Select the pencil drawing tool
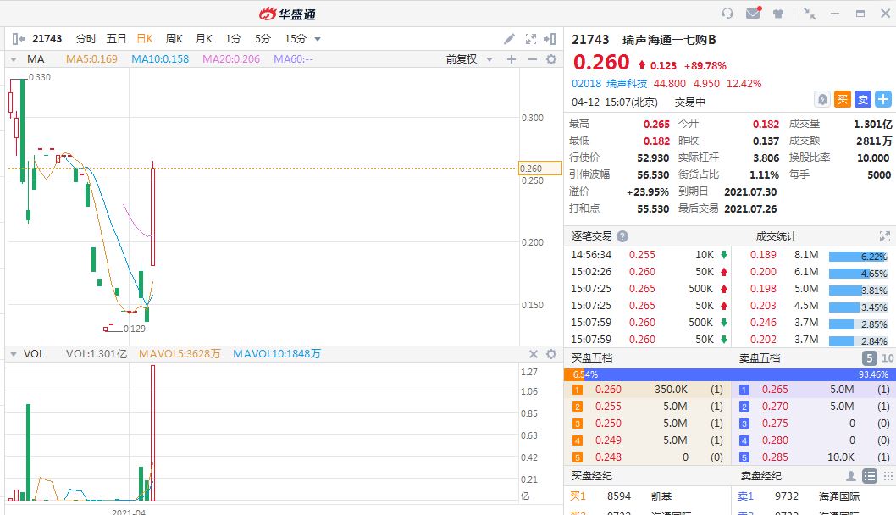 coord(509,39)
